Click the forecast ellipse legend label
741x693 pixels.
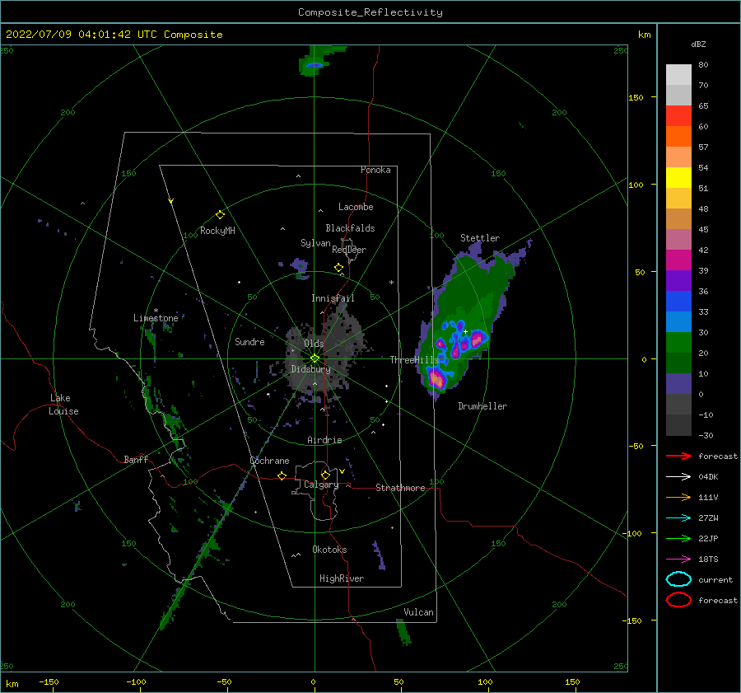coord(717,600)
